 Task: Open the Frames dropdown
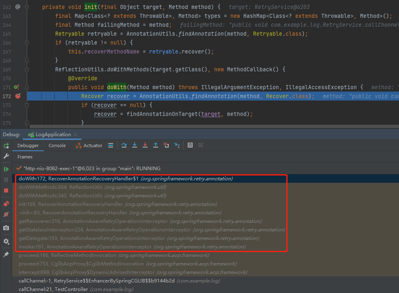(x=26, y=157)
